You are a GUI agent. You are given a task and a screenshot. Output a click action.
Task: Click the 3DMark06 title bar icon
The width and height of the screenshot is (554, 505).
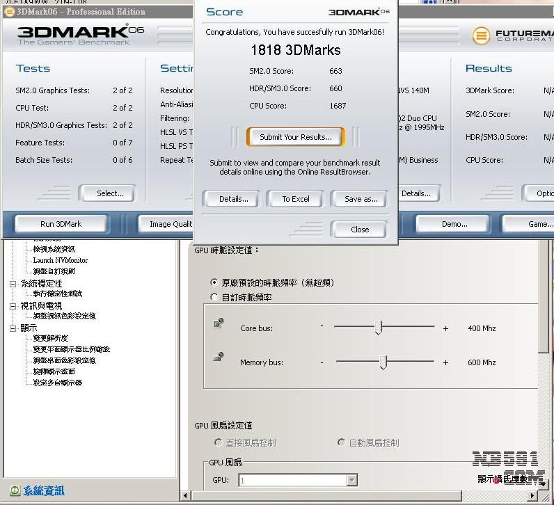click(8, 11)
